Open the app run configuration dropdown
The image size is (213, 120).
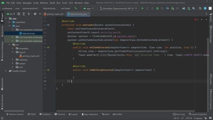[89, 8]
